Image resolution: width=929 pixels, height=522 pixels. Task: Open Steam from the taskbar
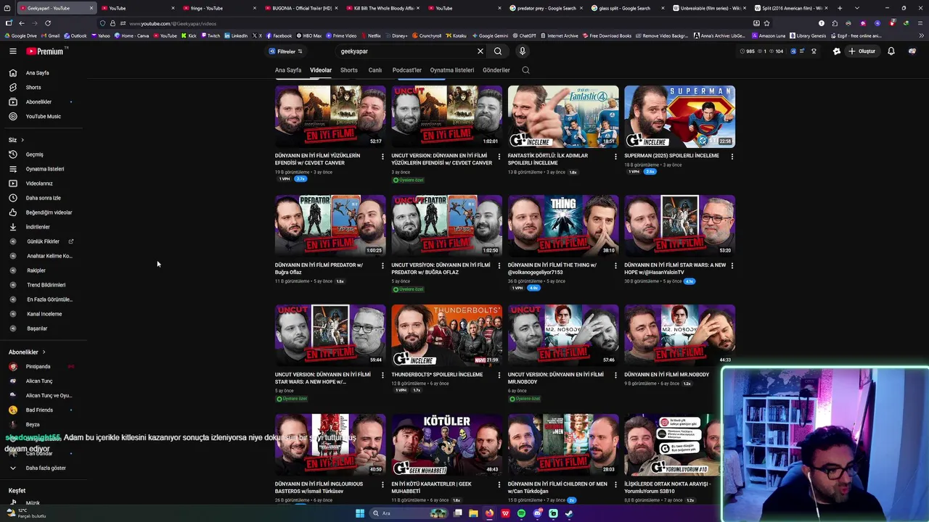tap(569, 513)
